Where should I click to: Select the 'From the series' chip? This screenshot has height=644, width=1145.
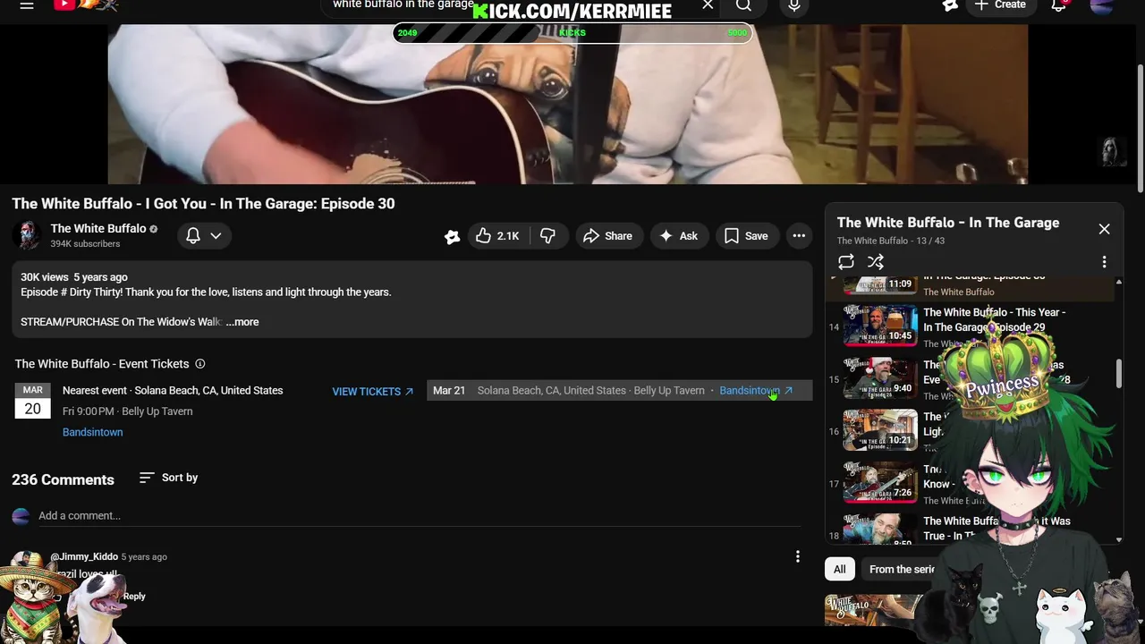click(902, 570)
